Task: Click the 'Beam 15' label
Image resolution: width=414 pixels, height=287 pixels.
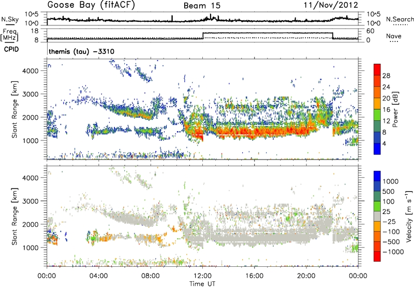Action: (202, 6)
